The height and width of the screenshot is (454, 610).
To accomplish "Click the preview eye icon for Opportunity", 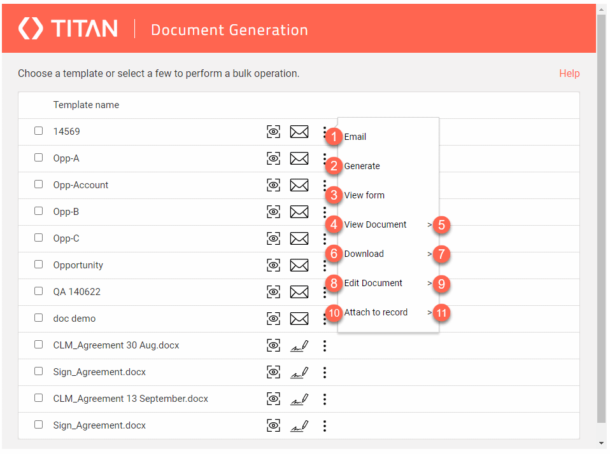I will coord(273,265).
